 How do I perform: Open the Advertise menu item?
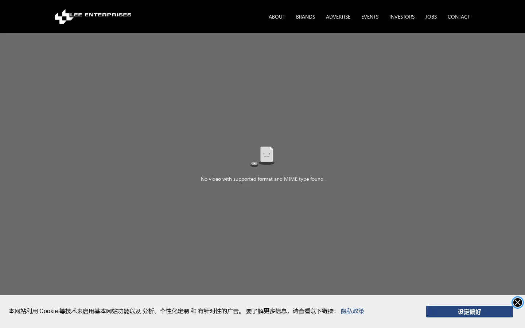click(338, 17)
